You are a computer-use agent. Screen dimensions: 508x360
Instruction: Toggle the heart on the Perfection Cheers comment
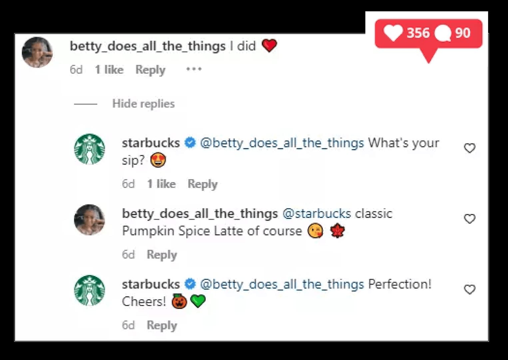point(470,290)
